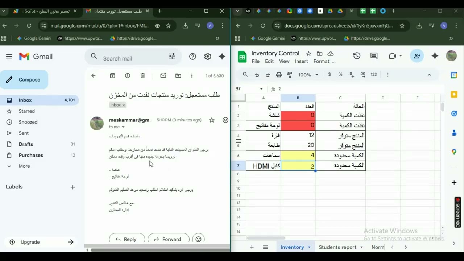Expand the meeting camera dropdown

tap(401, 56)
